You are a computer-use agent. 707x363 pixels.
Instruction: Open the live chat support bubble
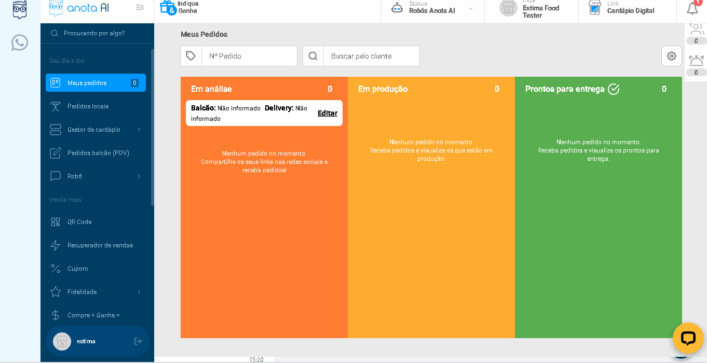(x=687, y=338)
